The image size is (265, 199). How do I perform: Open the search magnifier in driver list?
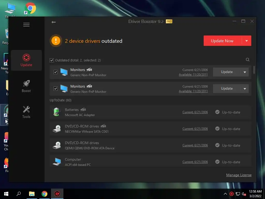point(248,60)
